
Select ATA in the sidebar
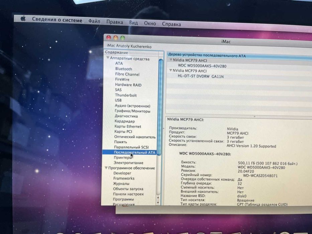tap(119, 64)
